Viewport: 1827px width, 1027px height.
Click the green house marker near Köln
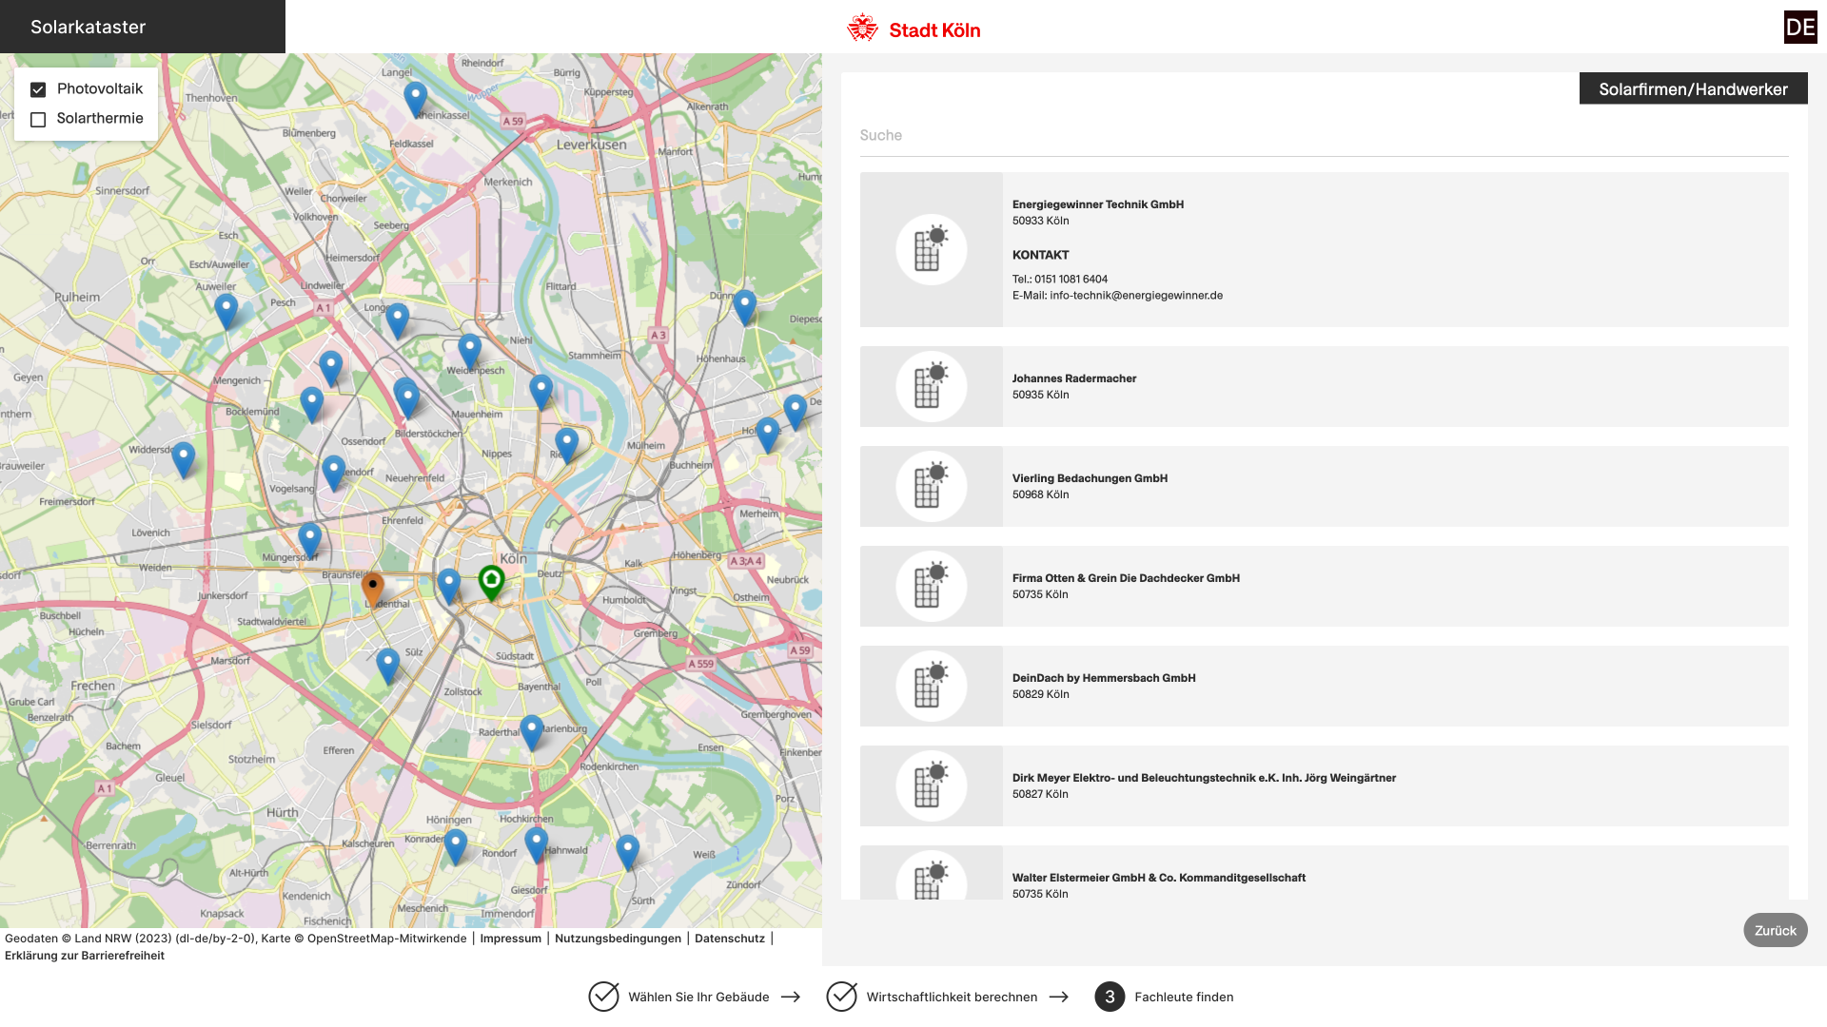491,582
